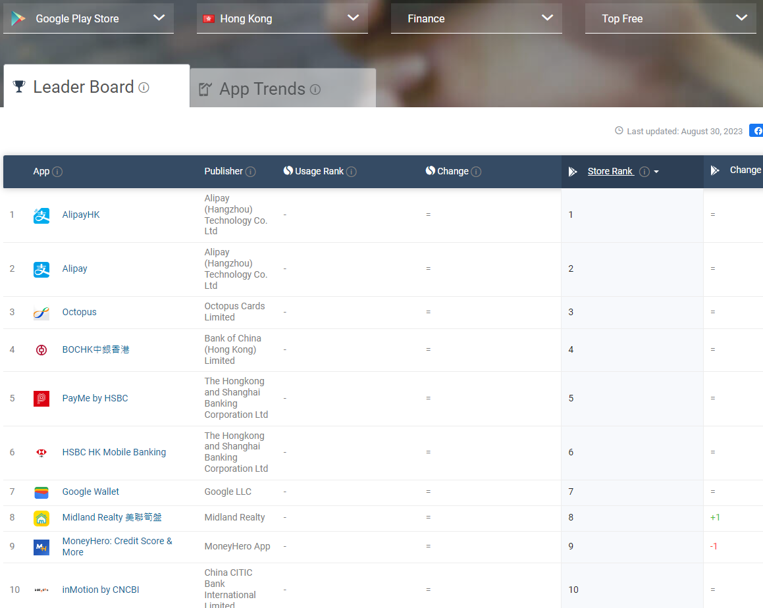Screen dimensions: 763x608
Task: Open the inMotion by CNCBI link
Action: (101, 590)
